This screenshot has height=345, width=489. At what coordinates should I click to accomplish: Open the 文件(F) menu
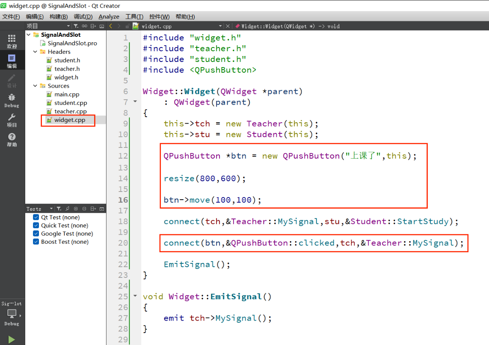tap(11, 17)
